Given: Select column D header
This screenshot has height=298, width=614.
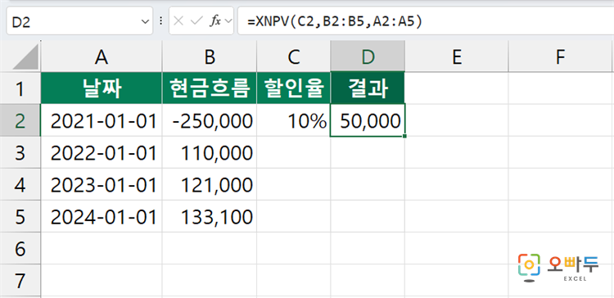Looking at the screenshot, I should [368, 57].
